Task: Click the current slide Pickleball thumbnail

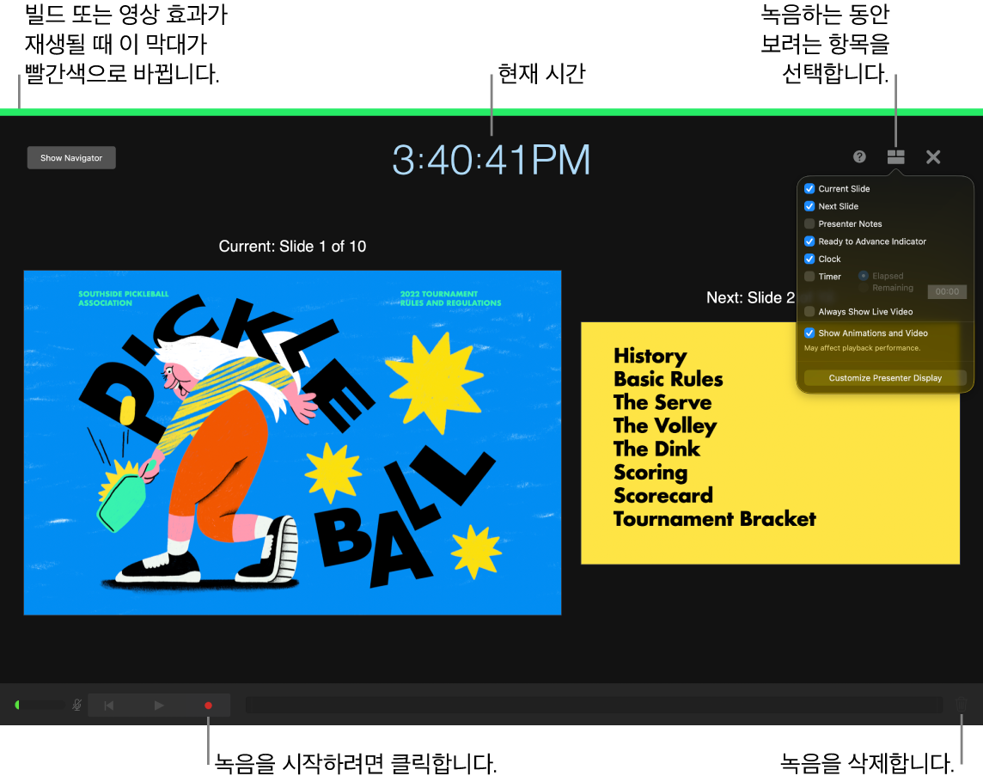Action: coord(292,443)
